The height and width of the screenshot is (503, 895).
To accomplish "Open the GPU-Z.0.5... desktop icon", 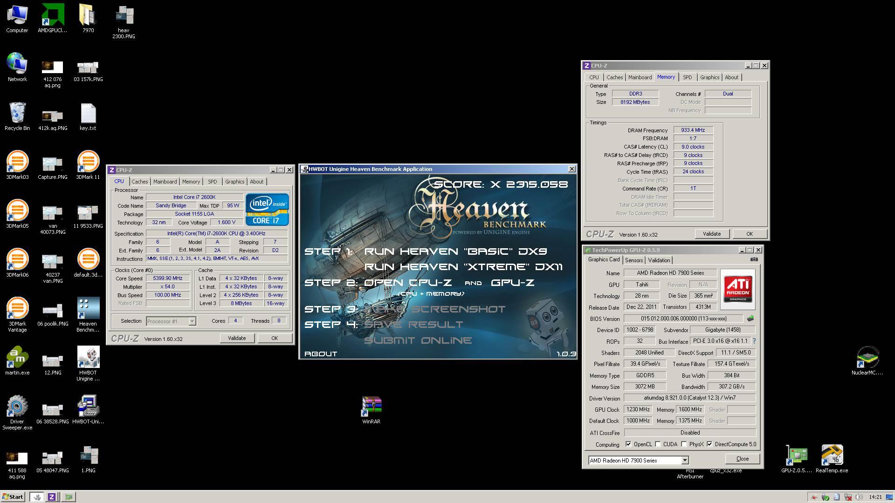I will pyautogui.click(x=797, y=459).
